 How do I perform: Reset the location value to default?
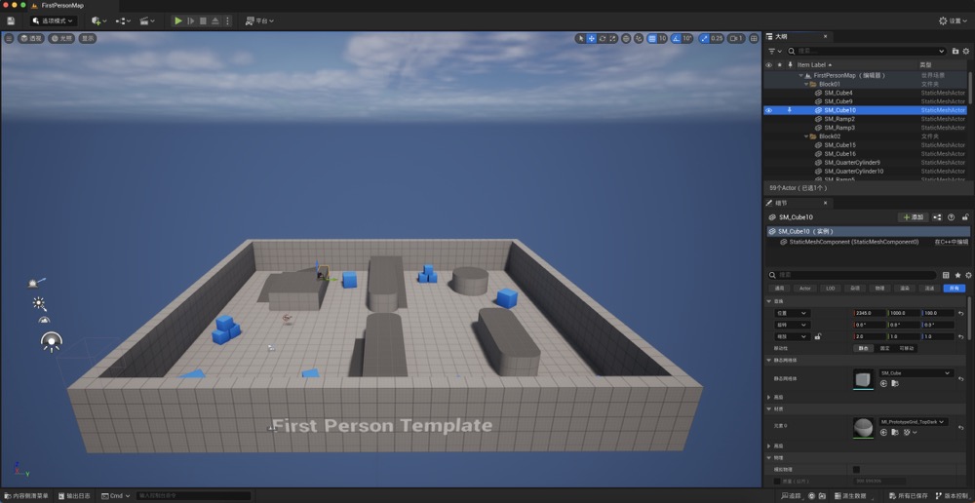(x=961, y=313)
